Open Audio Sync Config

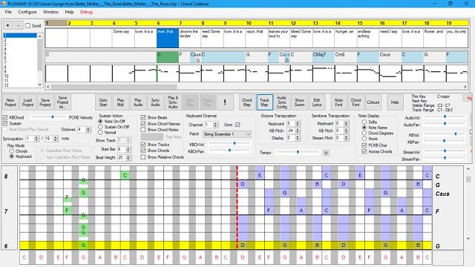click(x=282, y=102)
